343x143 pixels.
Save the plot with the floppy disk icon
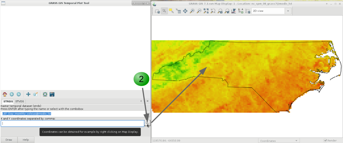(52, 94)
